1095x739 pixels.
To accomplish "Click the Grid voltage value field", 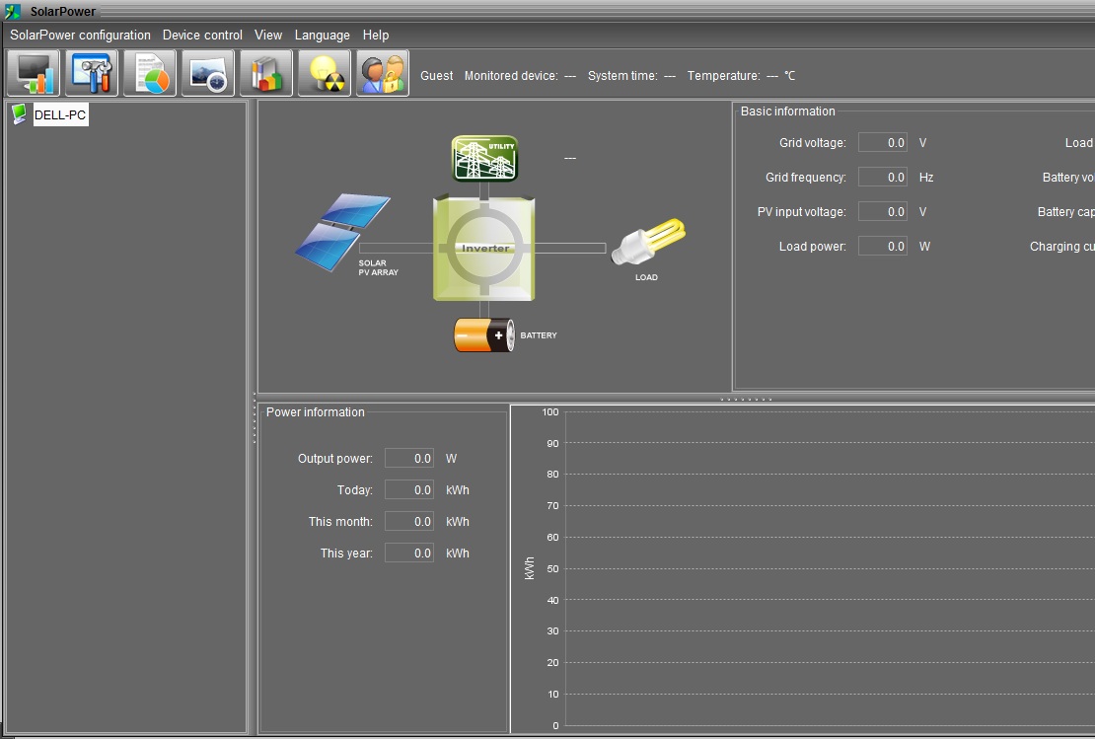I will point(882,143).
